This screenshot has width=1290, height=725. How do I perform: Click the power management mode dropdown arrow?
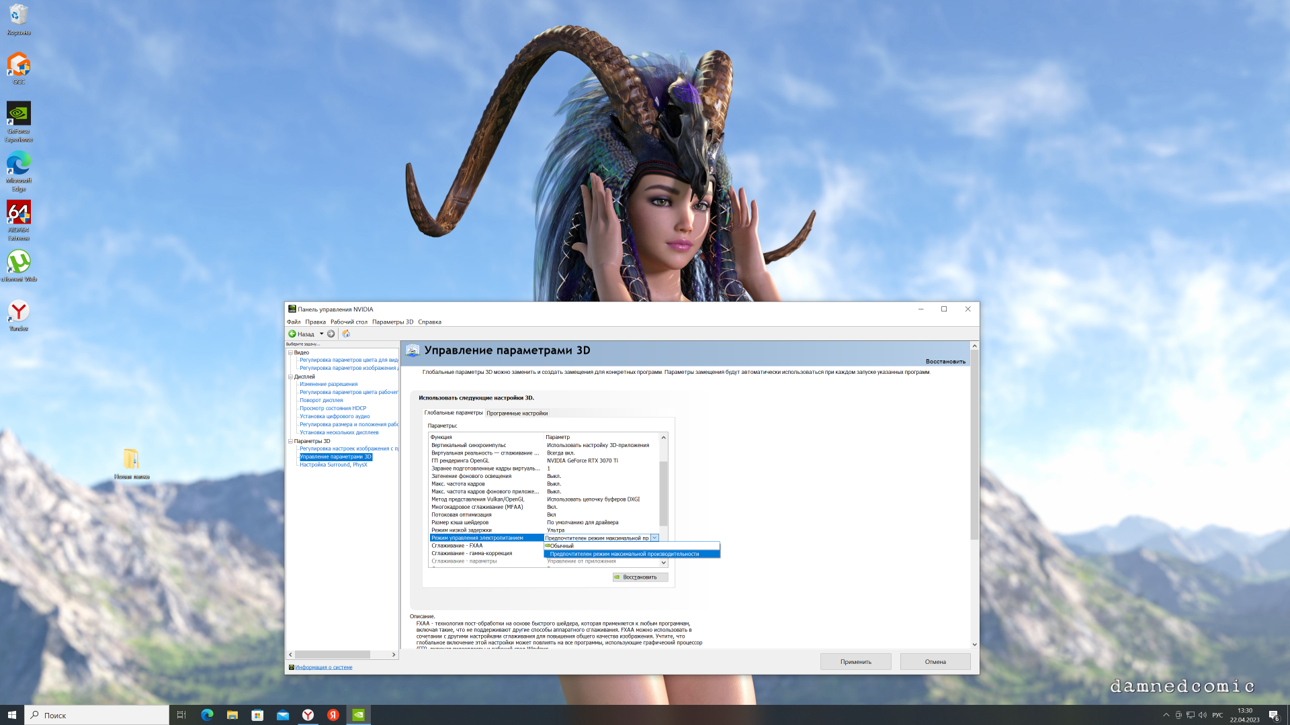tap(654, 538)
